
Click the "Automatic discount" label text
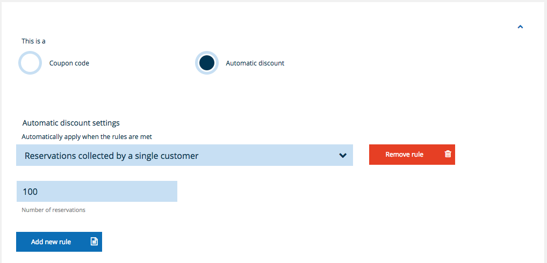255,63
